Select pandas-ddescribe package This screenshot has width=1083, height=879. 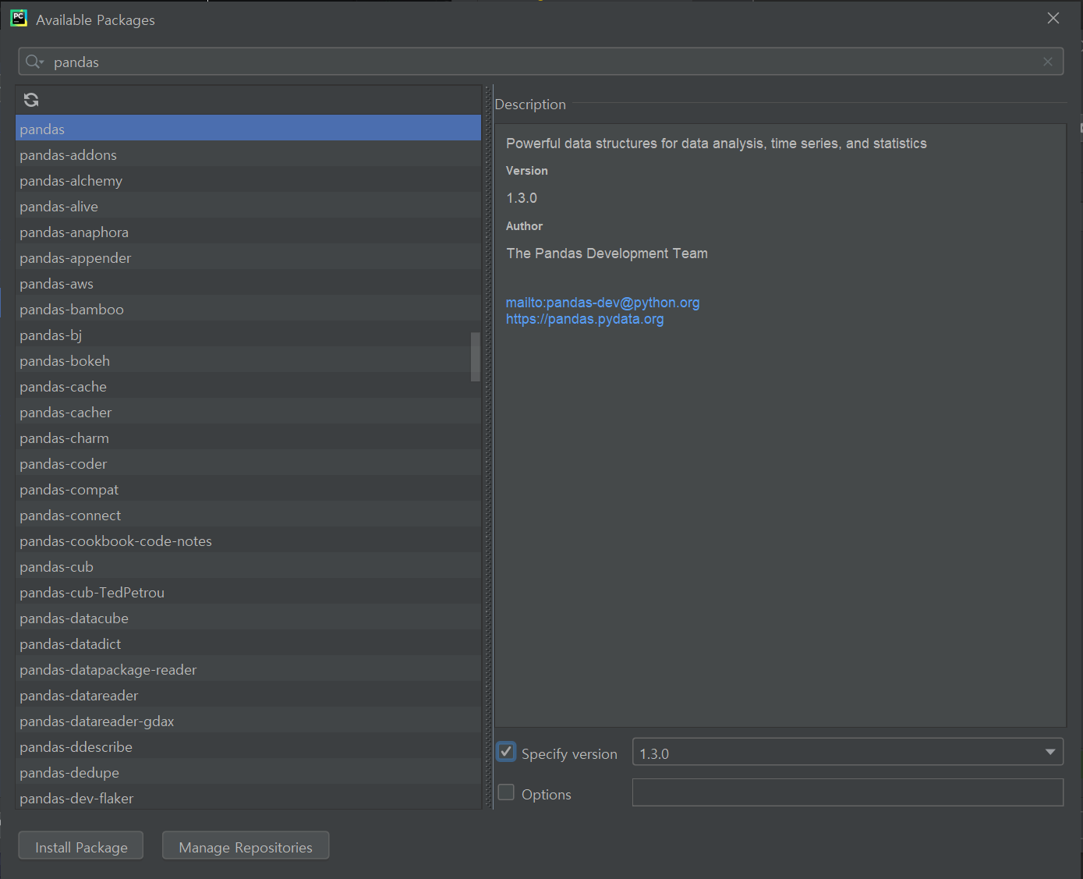[x=248, y=746]
